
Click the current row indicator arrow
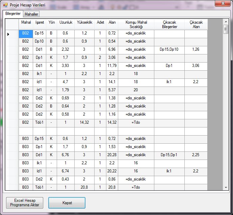click(8, 33)
